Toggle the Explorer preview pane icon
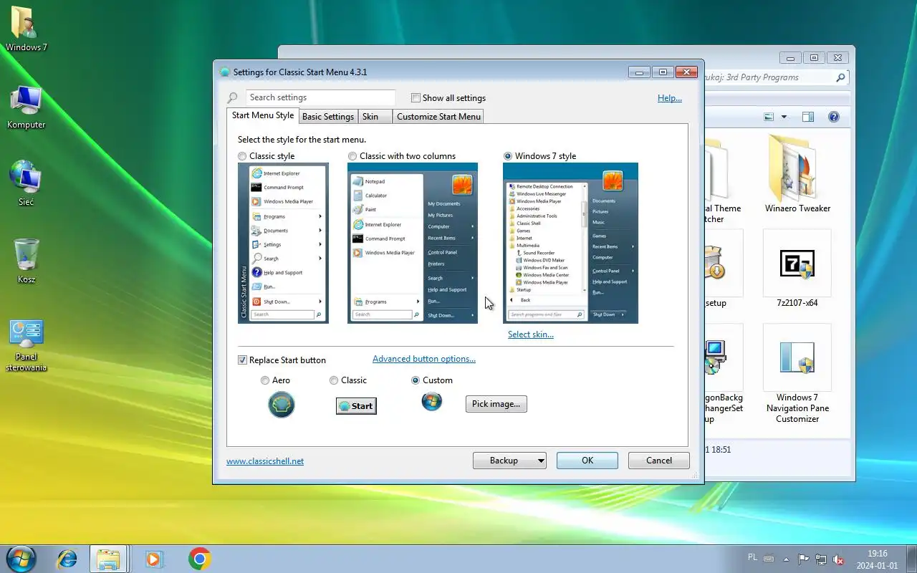This screenshot has height=573, width=917. pyautogui.click(x=808, y=117)
